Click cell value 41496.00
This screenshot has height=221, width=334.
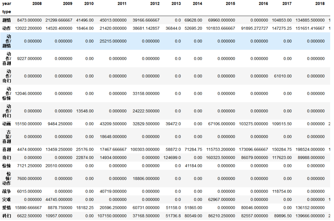85,20
